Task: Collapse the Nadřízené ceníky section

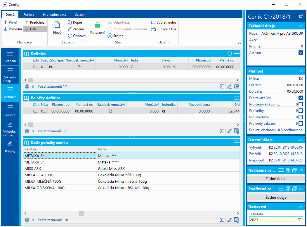Action: pos(301,170)
